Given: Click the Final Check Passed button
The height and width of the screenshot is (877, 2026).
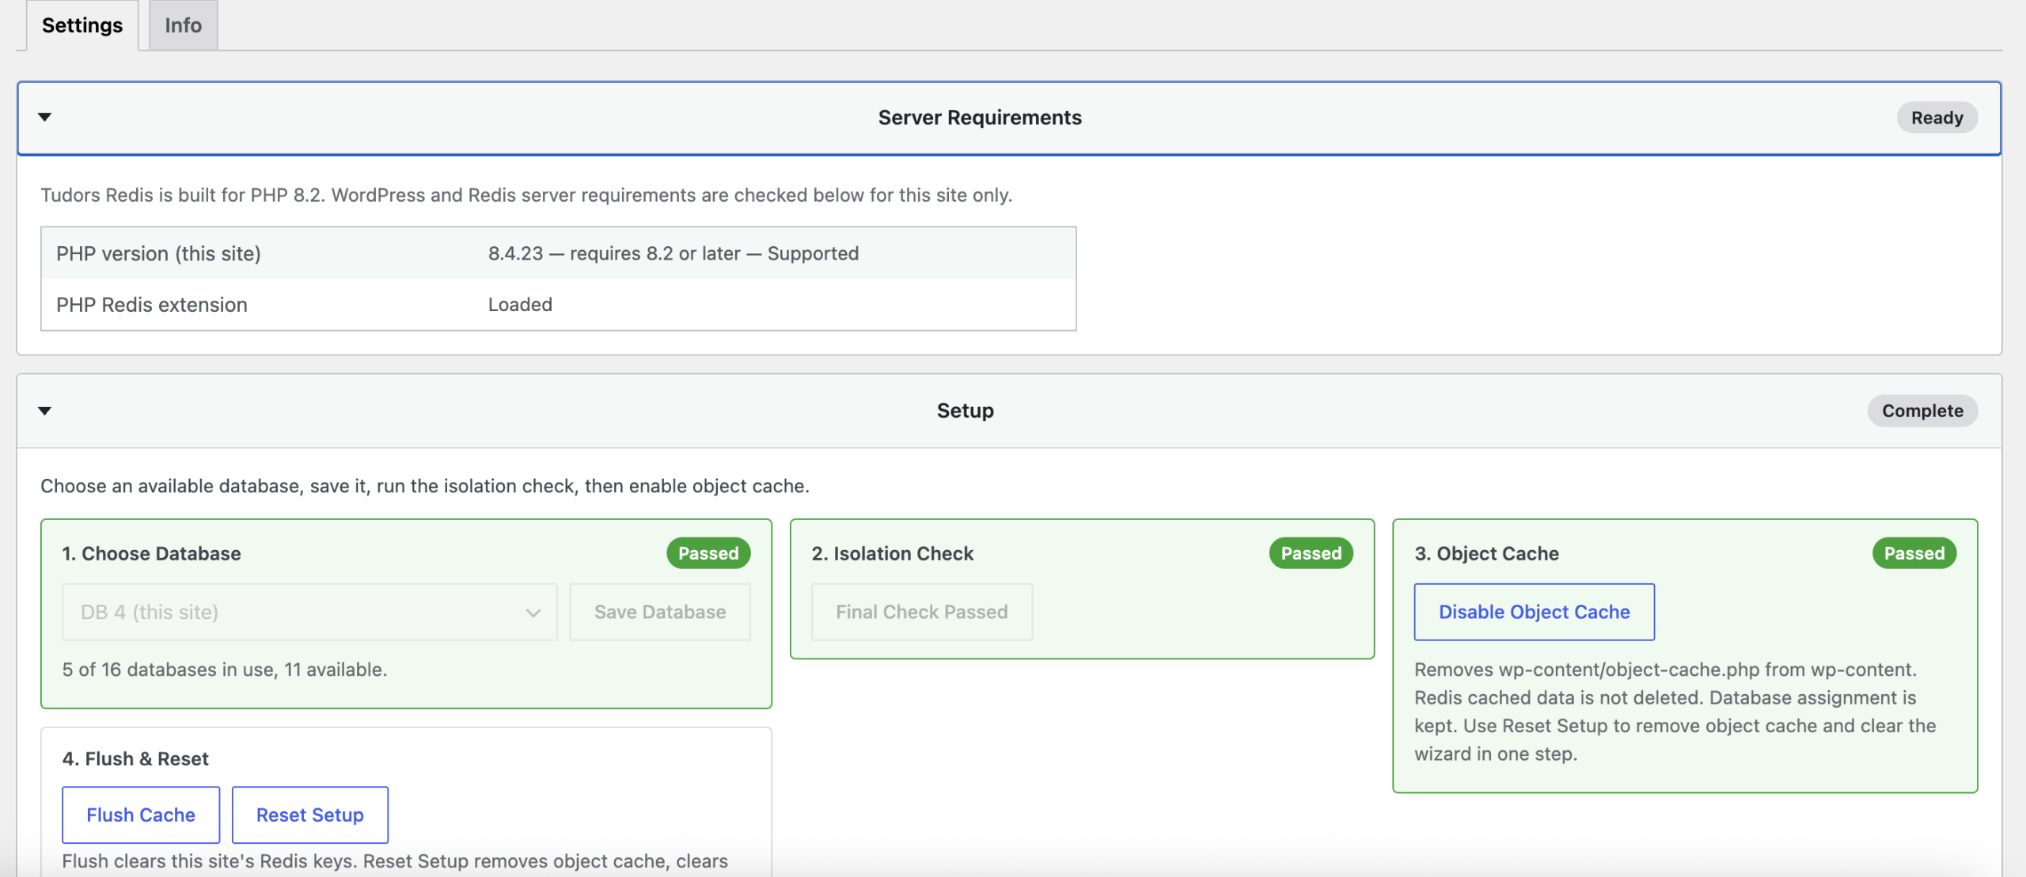Looking at the screenshot, I should pos(922,612).
